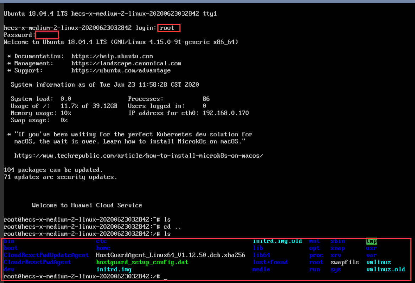Click the terminal cursor at the last prompt
Image resolution: width=415 pixels, height=283 pixels.
pyautogui.click(x=166, y=279)
